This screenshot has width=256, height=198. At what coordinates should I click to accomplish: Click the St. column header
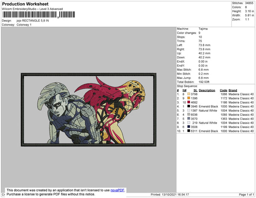pyautogui.click(x=195, y=90)
